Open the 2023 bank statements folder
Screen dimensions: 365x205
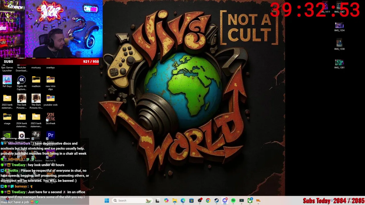(36, 120)
